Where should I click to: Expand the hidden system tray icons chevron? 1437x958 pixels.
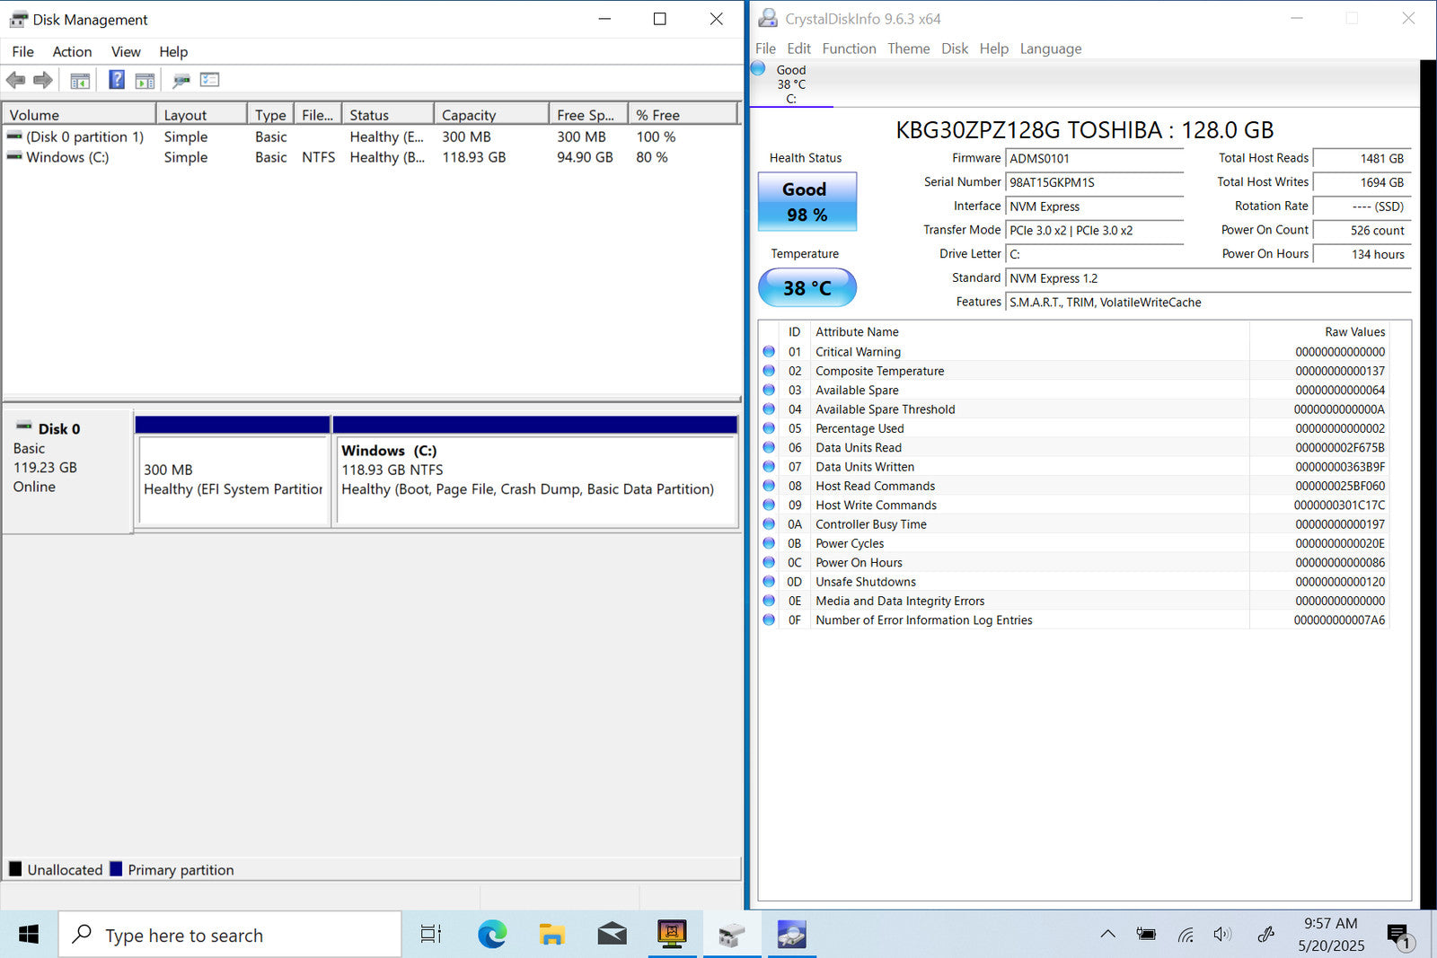tap(1107, 935)
